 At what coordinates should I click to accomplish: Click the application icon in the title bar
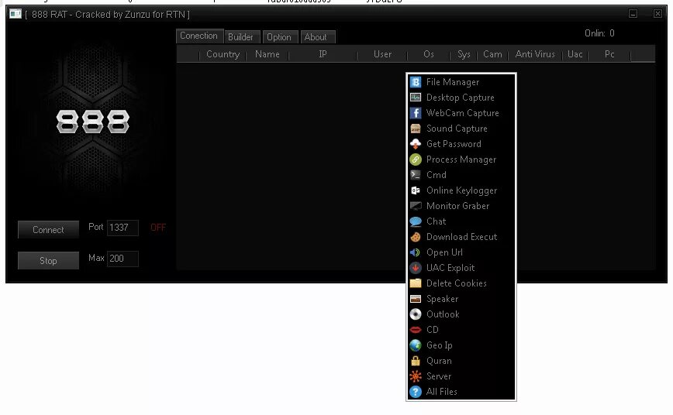(16, 14)
